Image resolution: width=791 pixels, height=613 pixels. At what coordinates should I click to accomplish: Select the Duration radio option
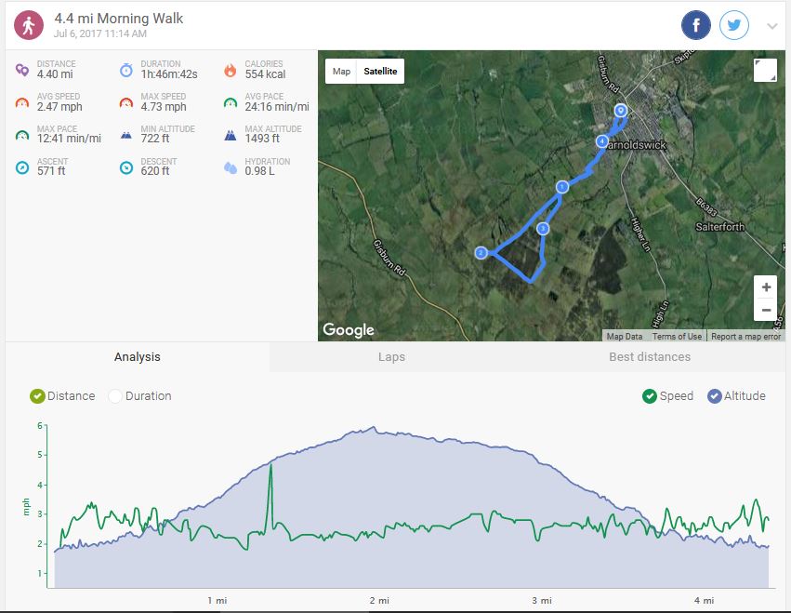(x=115, y=396)
